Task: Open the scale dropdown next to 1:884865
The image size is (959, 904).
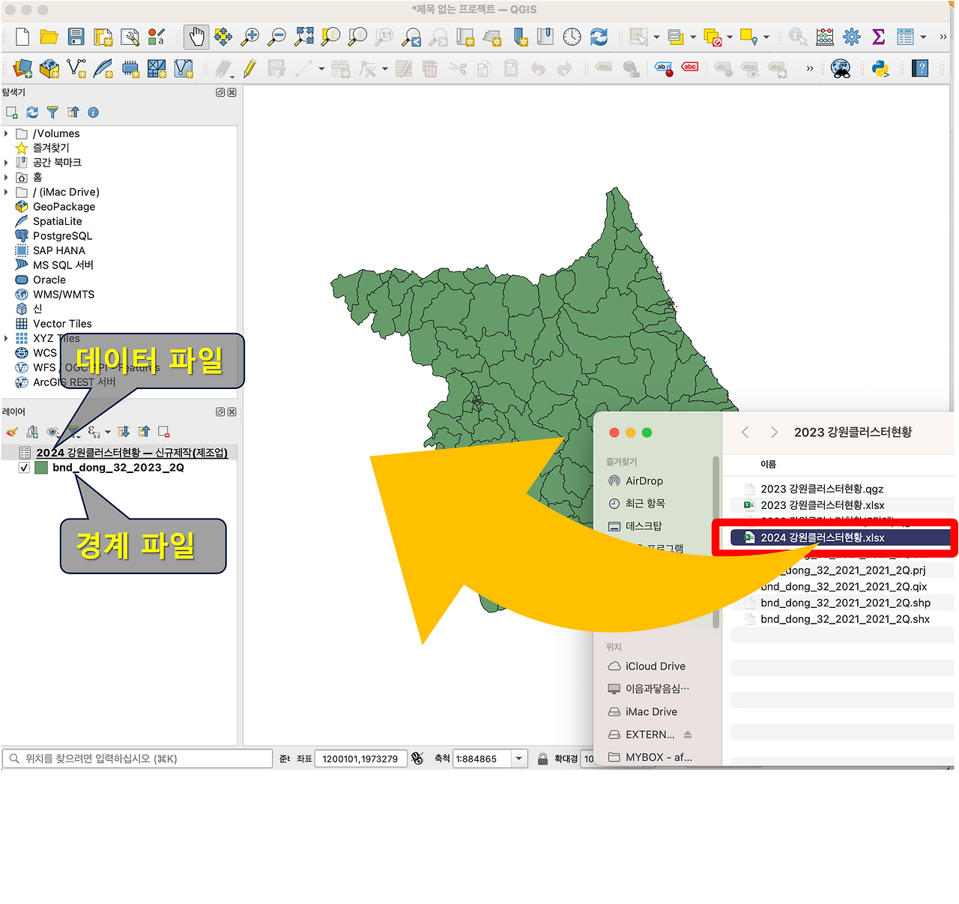Action: [x=518, y=759]
